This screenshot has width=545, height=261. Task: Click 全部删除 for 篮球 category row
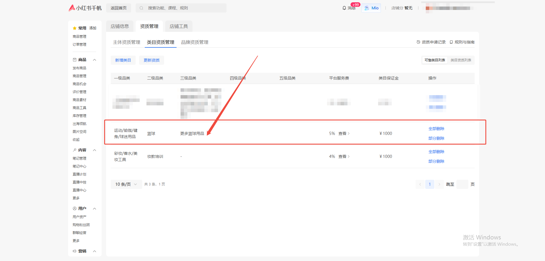click(437, 129)
